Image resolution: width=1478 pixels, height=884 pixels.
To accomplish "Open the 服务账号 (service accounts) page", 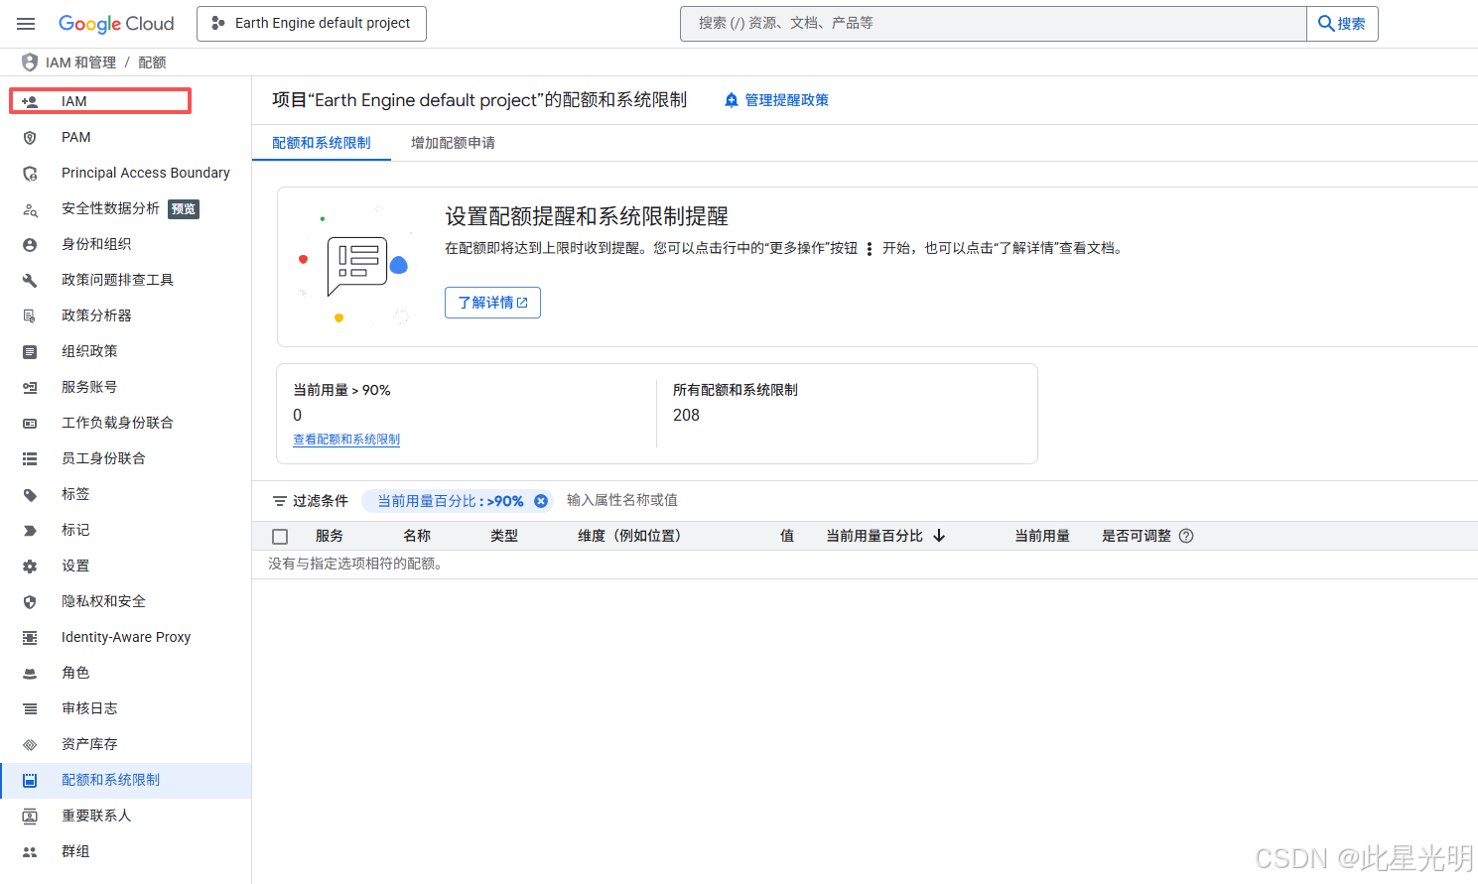I will click(x=88, y=386).
